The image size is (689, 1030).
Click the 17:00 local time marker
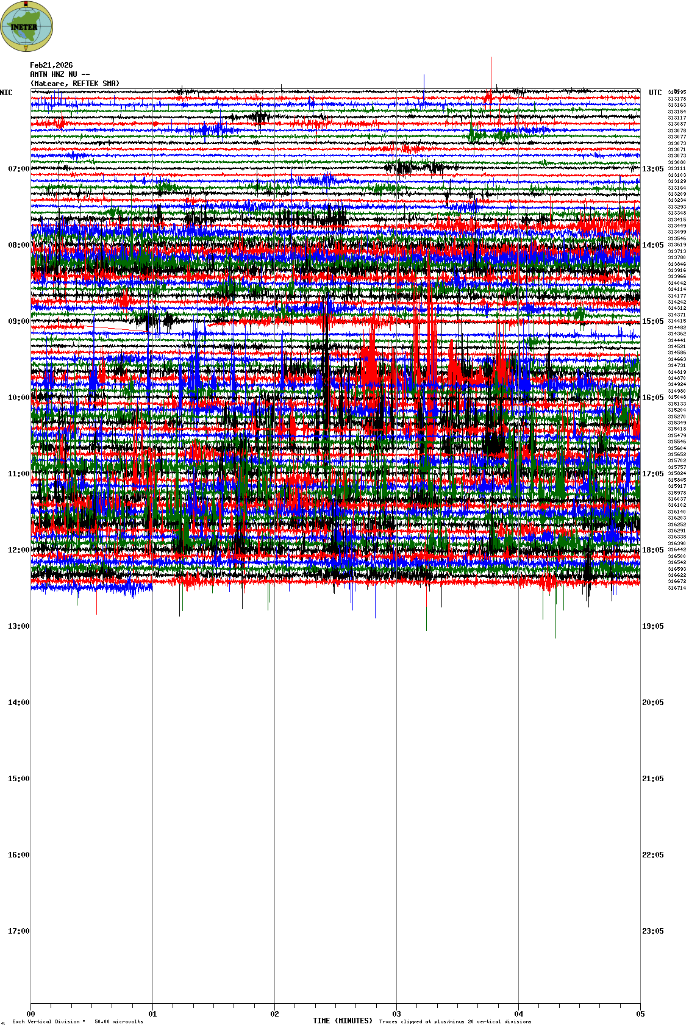point(18,931)
